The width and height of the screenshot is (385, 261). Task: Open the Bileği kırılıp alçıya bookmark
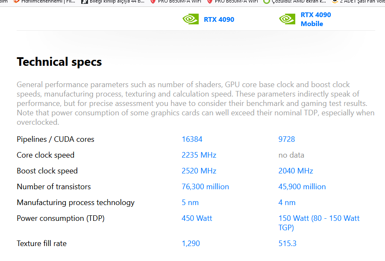coord(113,1)
